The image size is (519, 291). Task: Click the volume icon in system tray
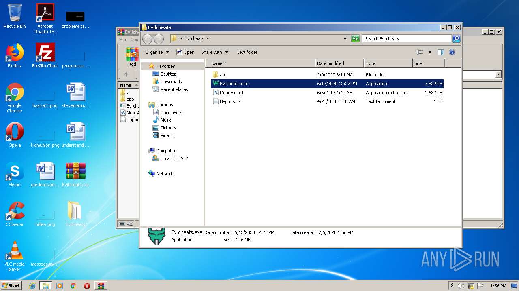pos(461,286)
